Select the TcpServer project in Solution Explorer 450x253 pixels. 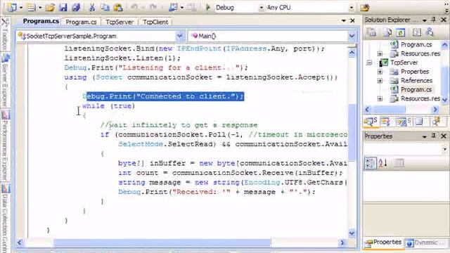tap(404, 63)
